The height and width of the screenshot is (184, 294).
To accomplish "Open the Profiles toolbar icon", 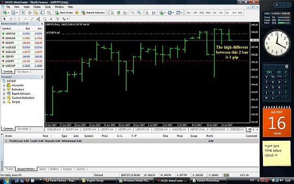I will pos(13,13).
